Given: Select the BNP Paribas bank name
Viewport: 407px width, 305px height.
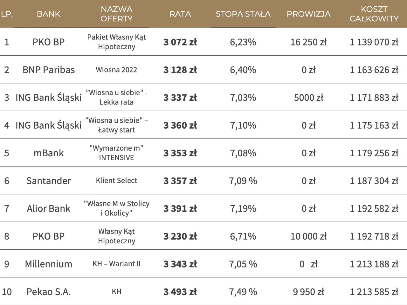Looking at the screenshot, I should coord(49,70).
